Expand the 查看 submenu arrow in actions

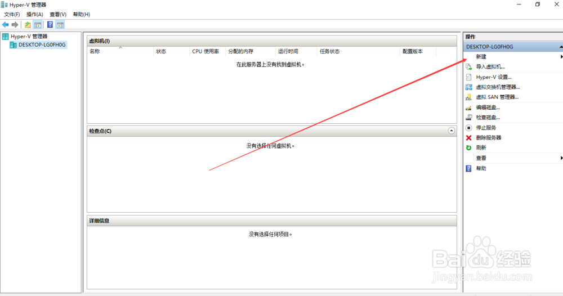561,158
